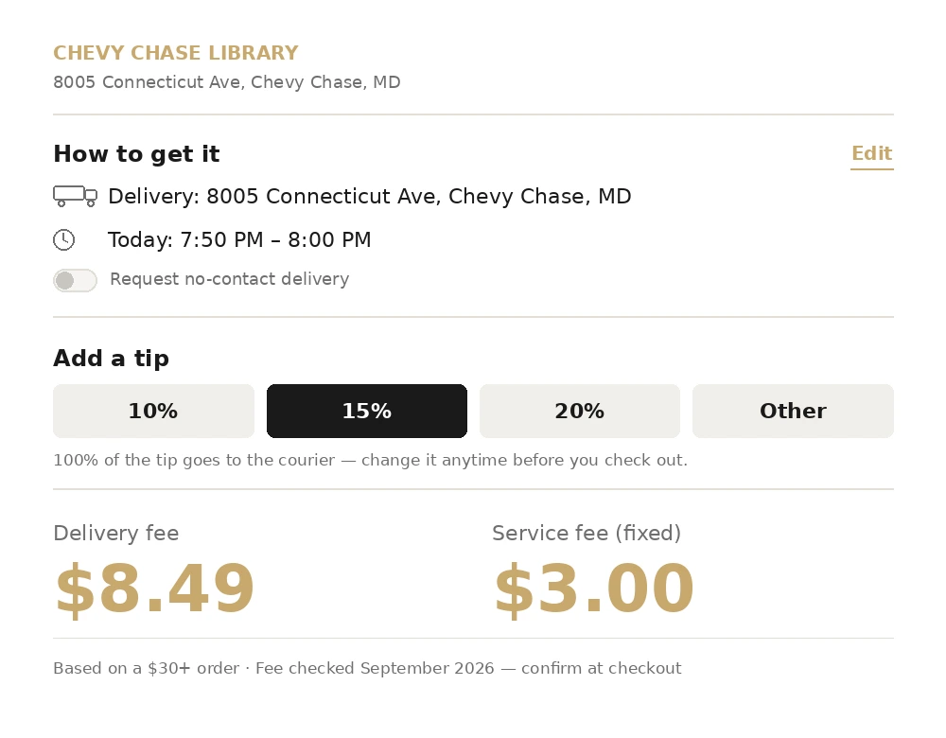Click the 'Delivery fee' label

(115, 533)
